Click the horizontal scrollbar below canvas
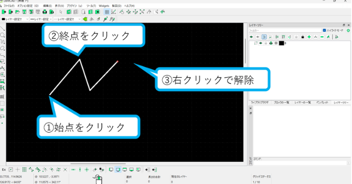352x184 pixels. coord(98,163)
